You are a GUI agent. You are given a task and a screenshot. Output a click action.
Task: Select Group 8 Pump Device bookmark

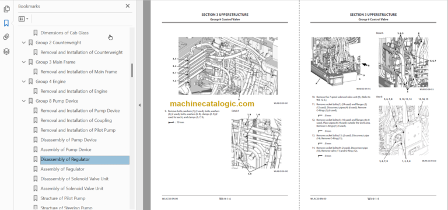(x=57, y=101)
